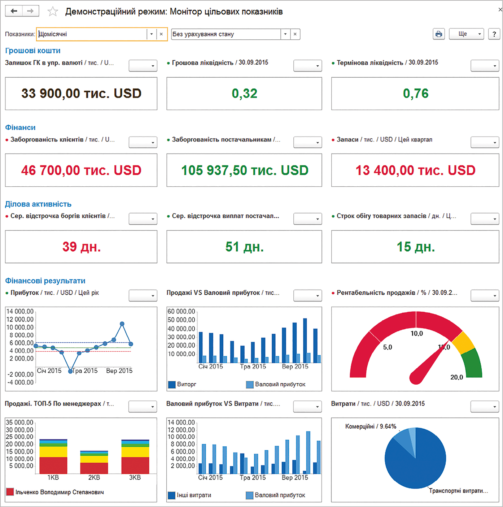Click the Витрати pie chart
The height and width of the screenshot is (507, 503).
point(415,458)
